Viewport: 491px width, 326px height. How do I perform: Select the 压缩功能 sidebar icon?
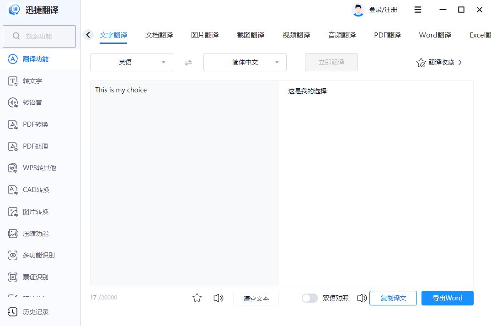pyautogui.click(x=13, y=234)
